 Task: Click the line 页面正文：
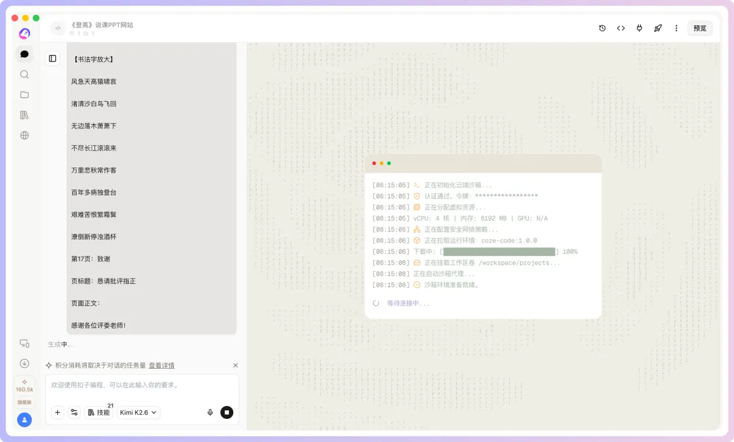pyautogui.click(x=86, y=303)
